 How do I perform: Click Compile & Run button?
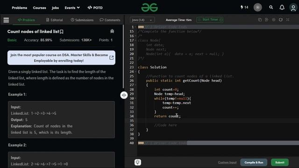(x=254, y=162)
